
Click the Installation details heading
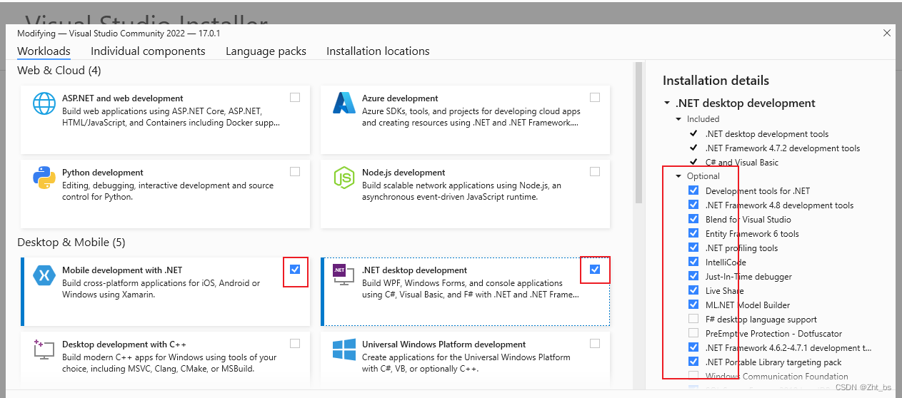(716, 81)
